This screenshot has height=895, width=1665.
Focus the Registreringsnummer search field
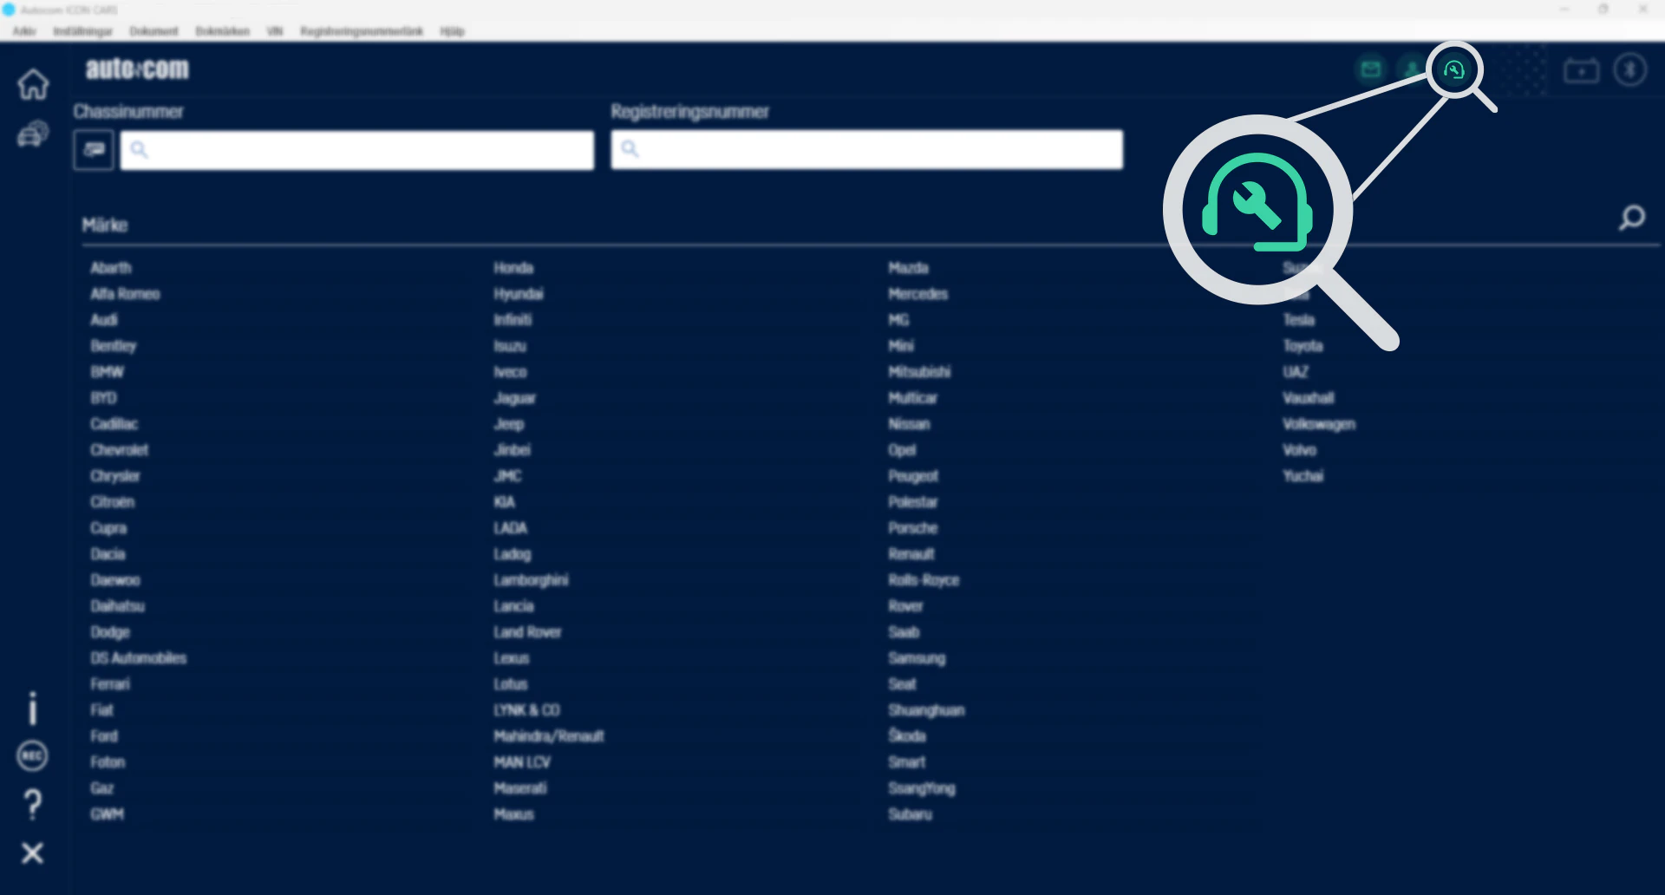click(x=867, y=149)
